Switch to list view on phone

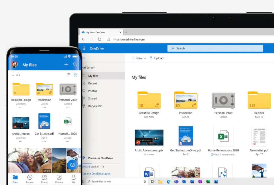coord(69,75)
